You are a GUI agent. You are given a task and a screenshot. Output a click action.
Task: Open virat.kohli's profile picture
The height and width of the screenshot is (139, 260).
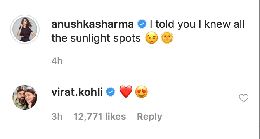pyautogui.click(x=25, y=97)
